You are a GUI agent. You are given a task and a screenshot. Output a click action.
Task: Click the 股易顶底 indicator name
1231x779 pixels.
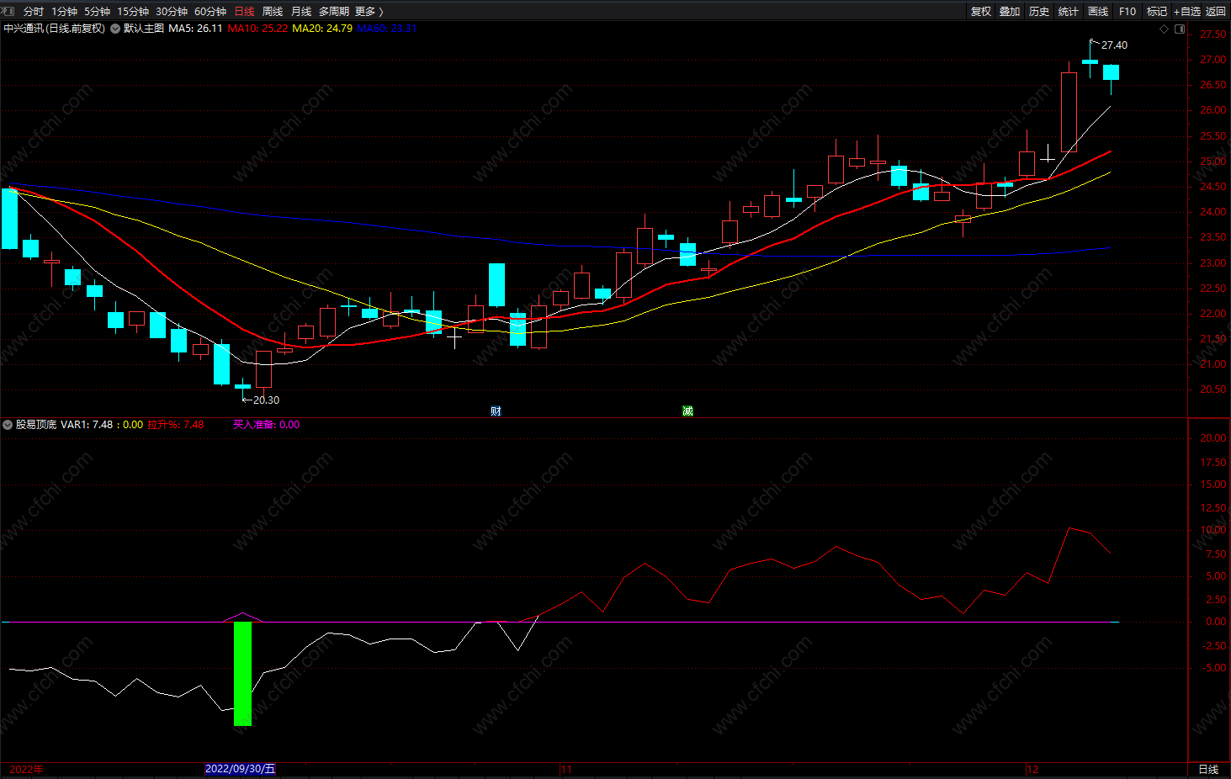click(x=36, y=425)
